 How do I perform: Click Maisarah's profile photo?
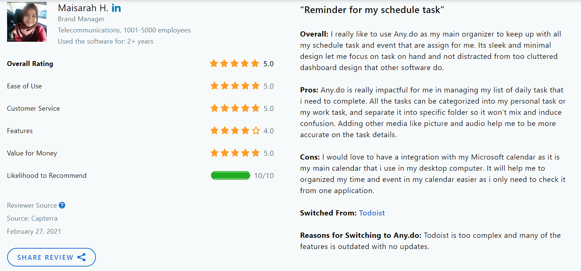point(27,22)
